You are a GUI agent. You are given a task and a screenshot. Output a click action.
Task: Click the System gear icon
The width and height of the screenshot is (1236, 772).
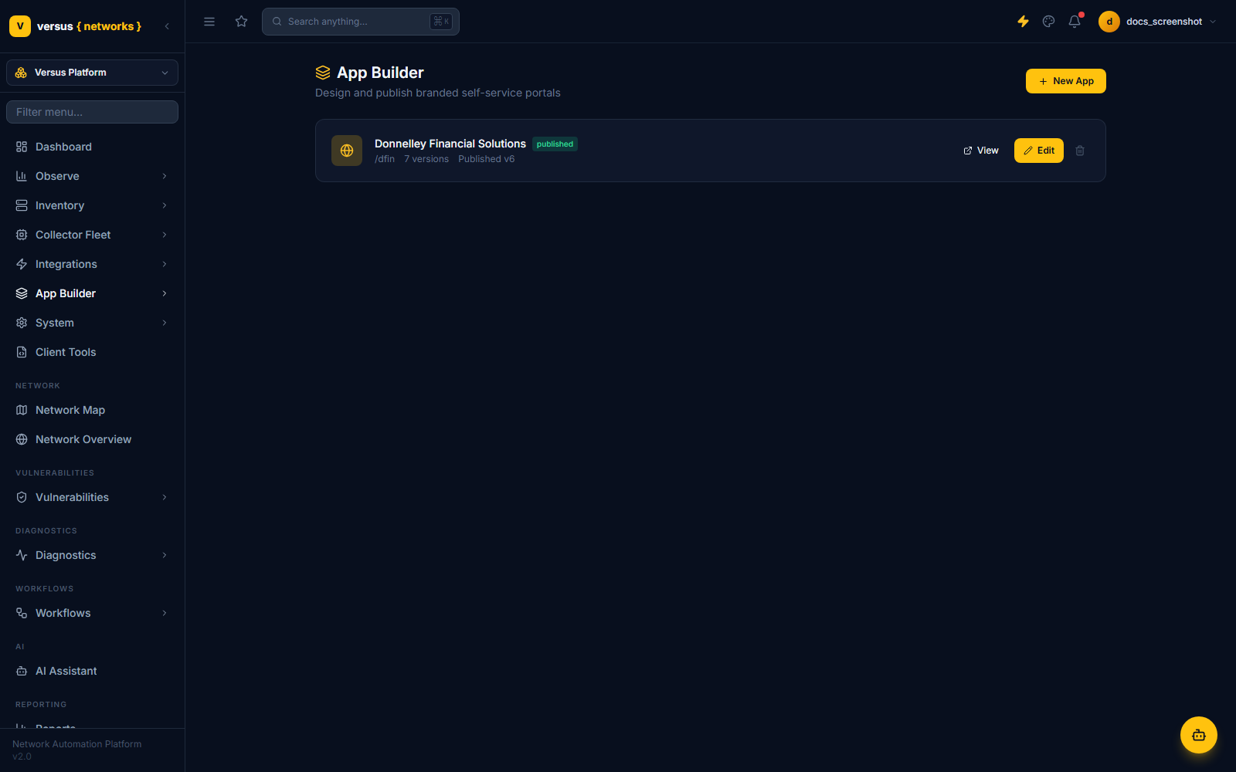[x=22, y=323]
